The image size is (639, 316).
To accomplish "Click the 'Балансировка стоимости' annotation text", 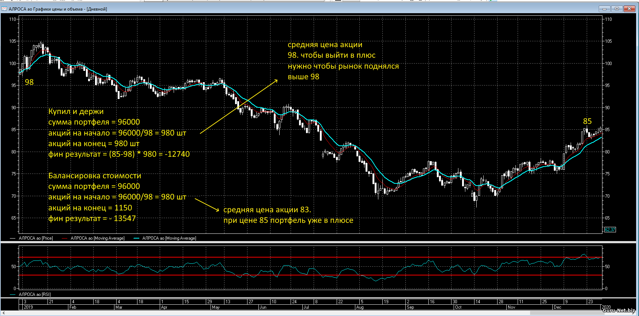I will click(x=95, y=176).
